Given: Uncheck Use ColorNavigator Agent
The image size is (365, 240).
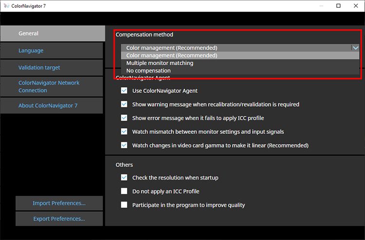Looking at the screenshot, I should (x=124, y=91).
